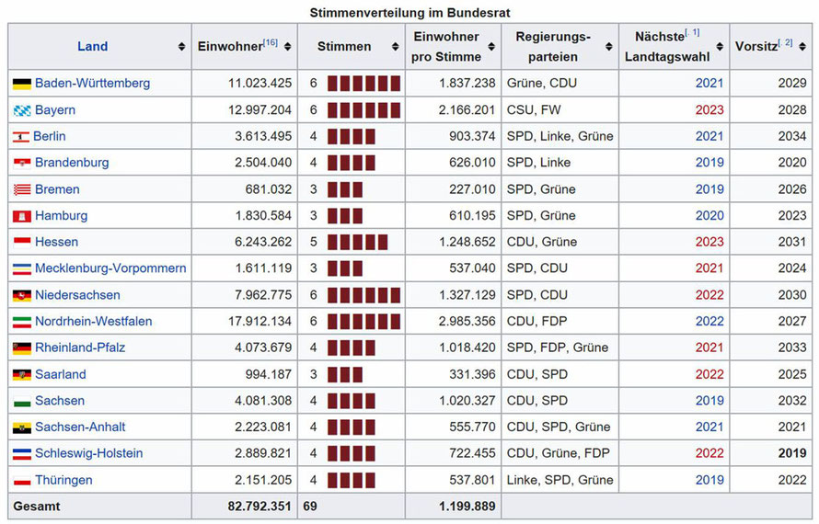Click the Bayern flag icon
The image size is (819, 524).
pyautogui.click(x=22, y=110)
